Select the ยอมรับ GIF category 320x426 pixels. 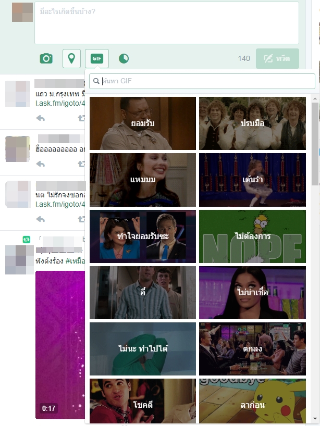(143, 123)
